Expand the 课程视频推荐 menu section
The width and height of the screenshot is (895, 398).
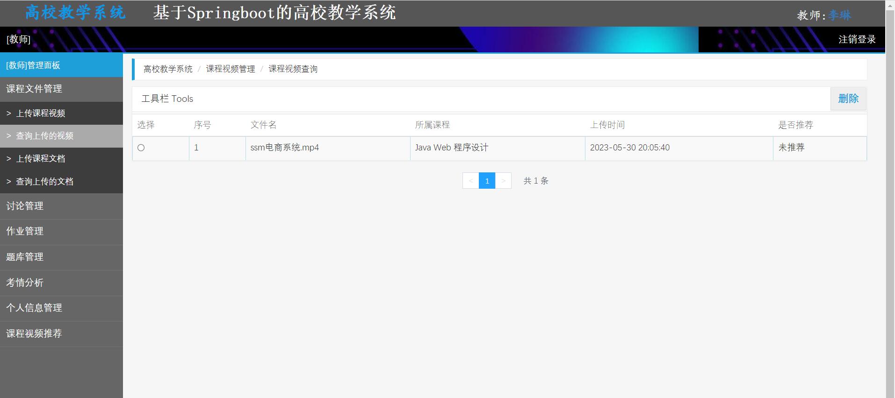61,334
